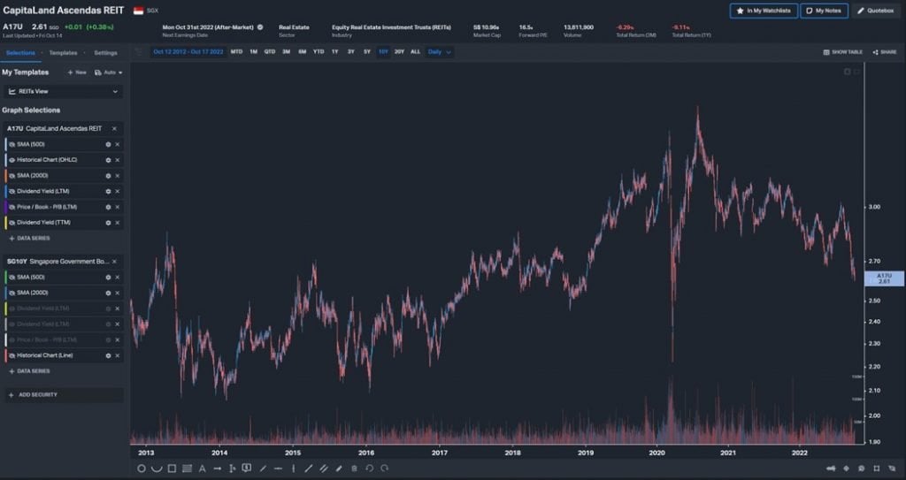
Task: Click the In My Watchlists button
Action: (x=764, y=11)
